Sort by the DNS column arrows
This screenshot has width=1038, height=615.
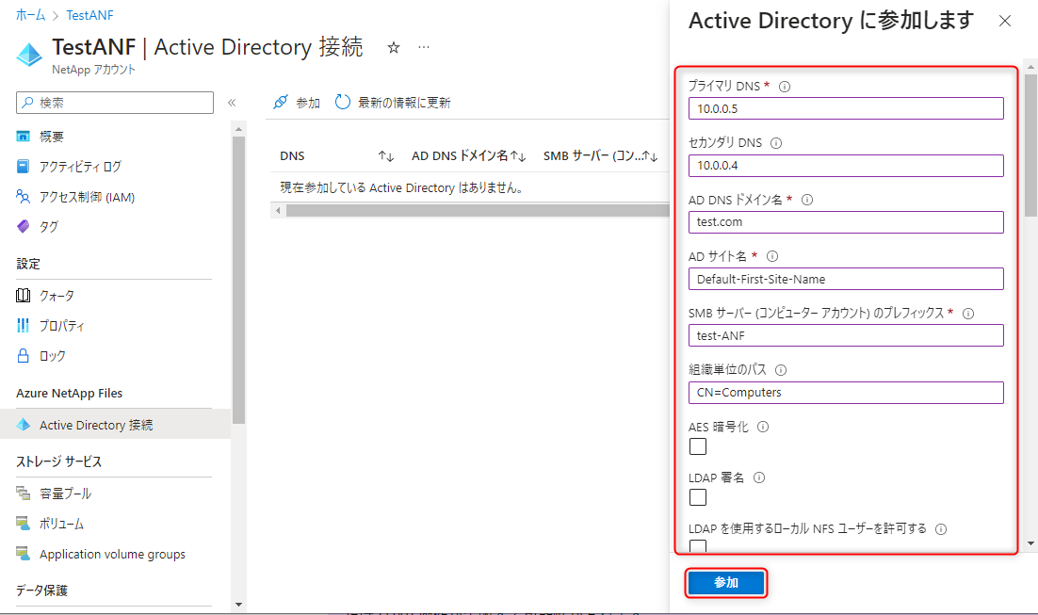click(386, 156)
